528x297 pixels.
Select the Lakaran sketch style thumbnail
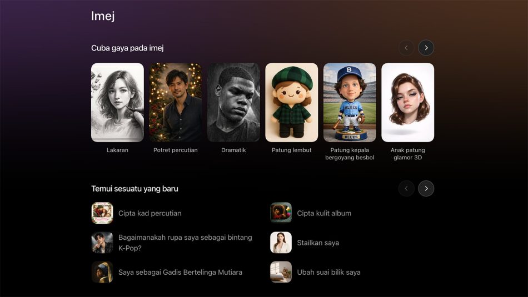pyautogui.click(x=117, y=103)
